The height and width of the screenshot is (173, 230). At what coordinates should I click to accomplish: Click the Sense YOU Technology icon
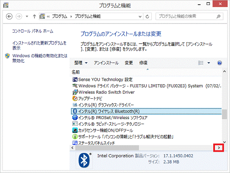75,79
